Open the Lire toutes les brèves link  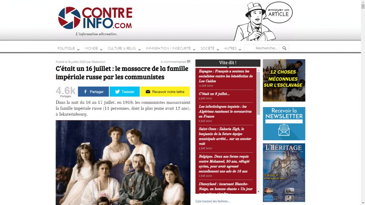pos(213,201)
